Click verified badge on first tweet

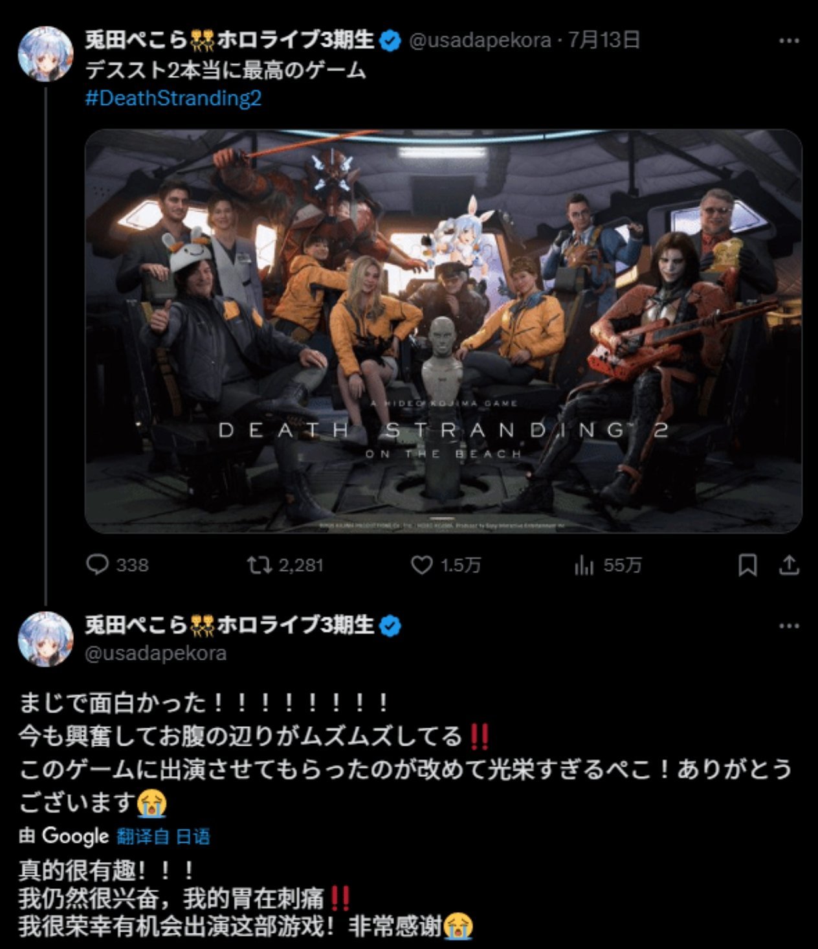[x=390, y=41]
